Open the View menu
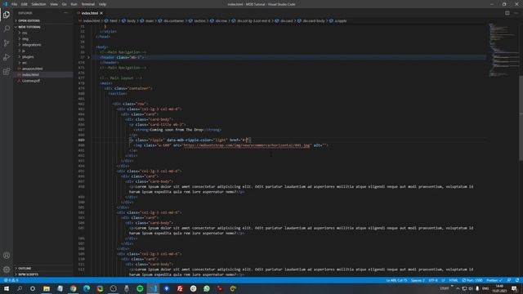 click(54, 4)
